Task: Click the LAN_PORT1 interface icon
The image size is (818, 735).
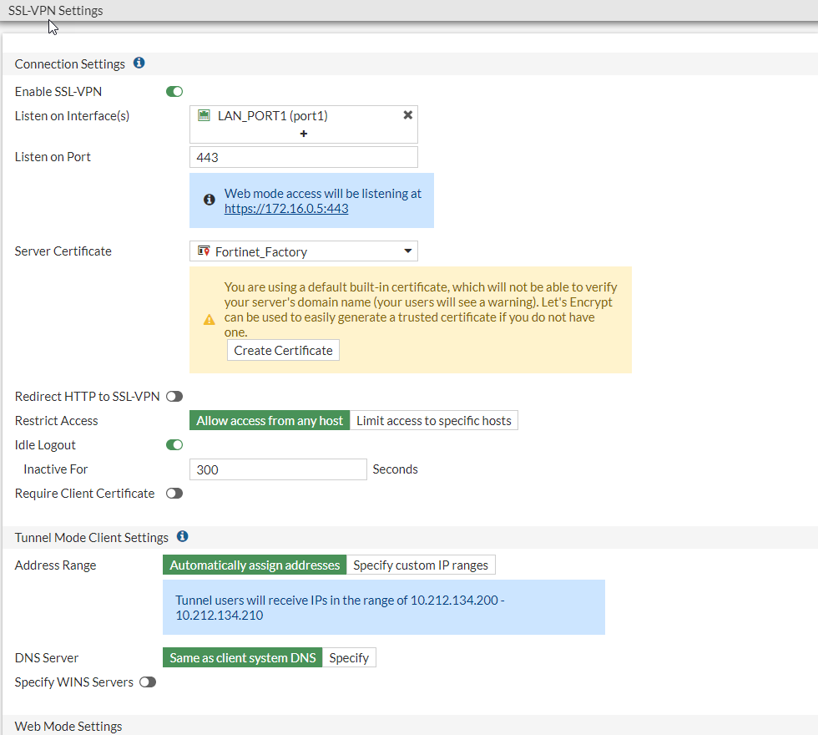Action: [204, 116]
